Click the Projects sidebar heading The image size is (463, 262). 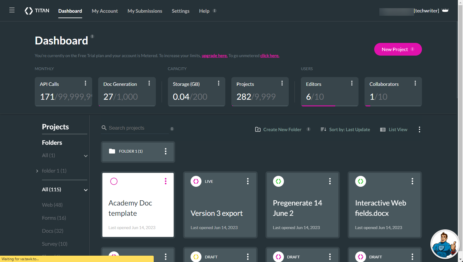pyautogui.click(x=55, y=127)
